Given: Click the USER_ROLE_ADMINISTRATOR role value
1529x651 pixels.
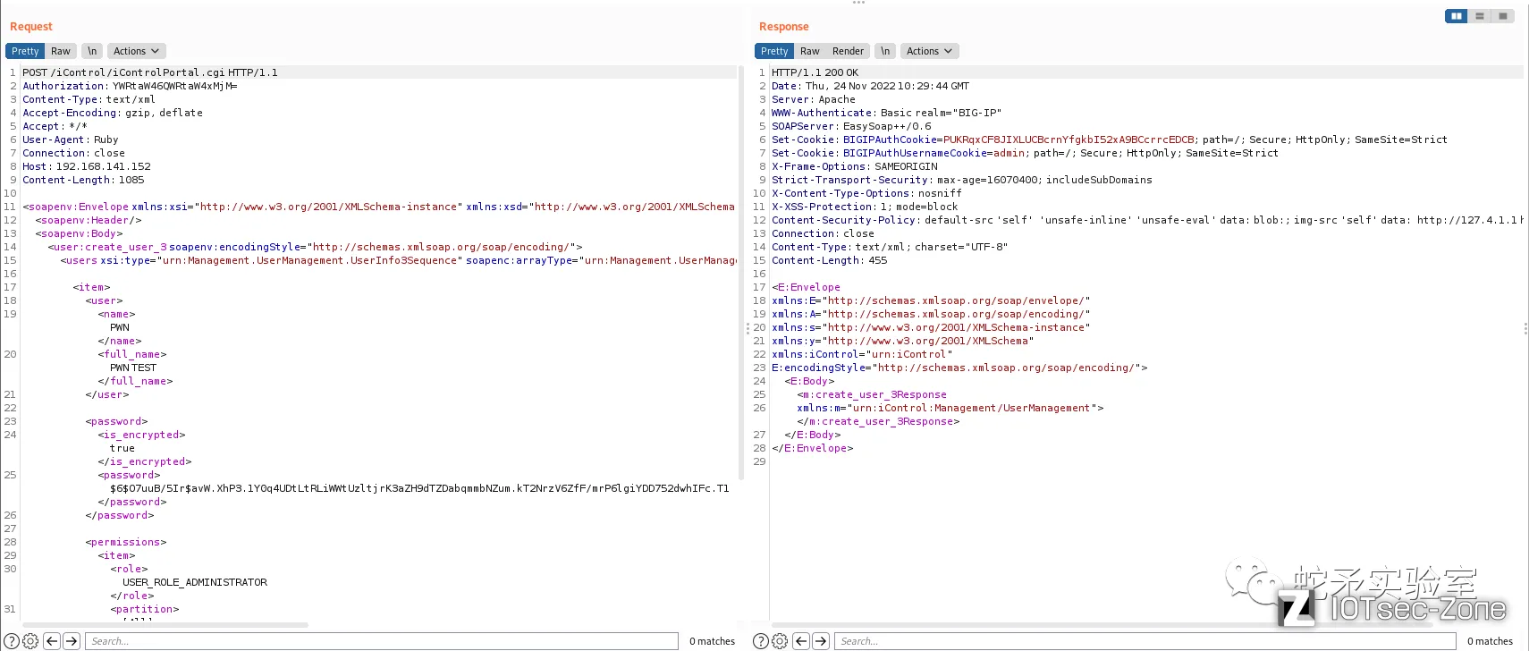Looking at the screenshot, I should tap(195, 582).
